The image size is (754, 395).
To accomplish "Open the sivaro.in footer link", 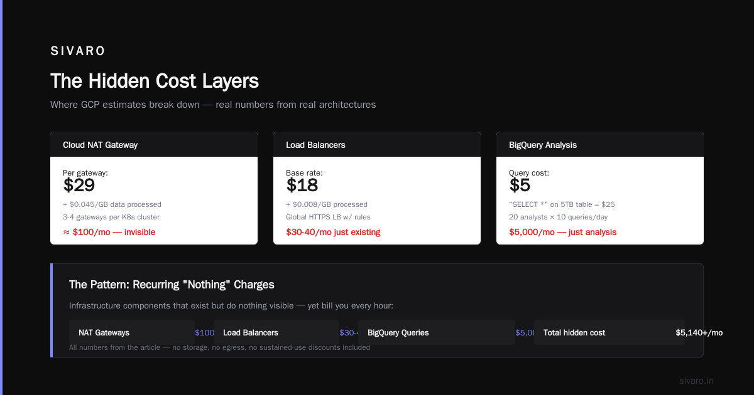I will pyautogui.click(x=696, y=381).
